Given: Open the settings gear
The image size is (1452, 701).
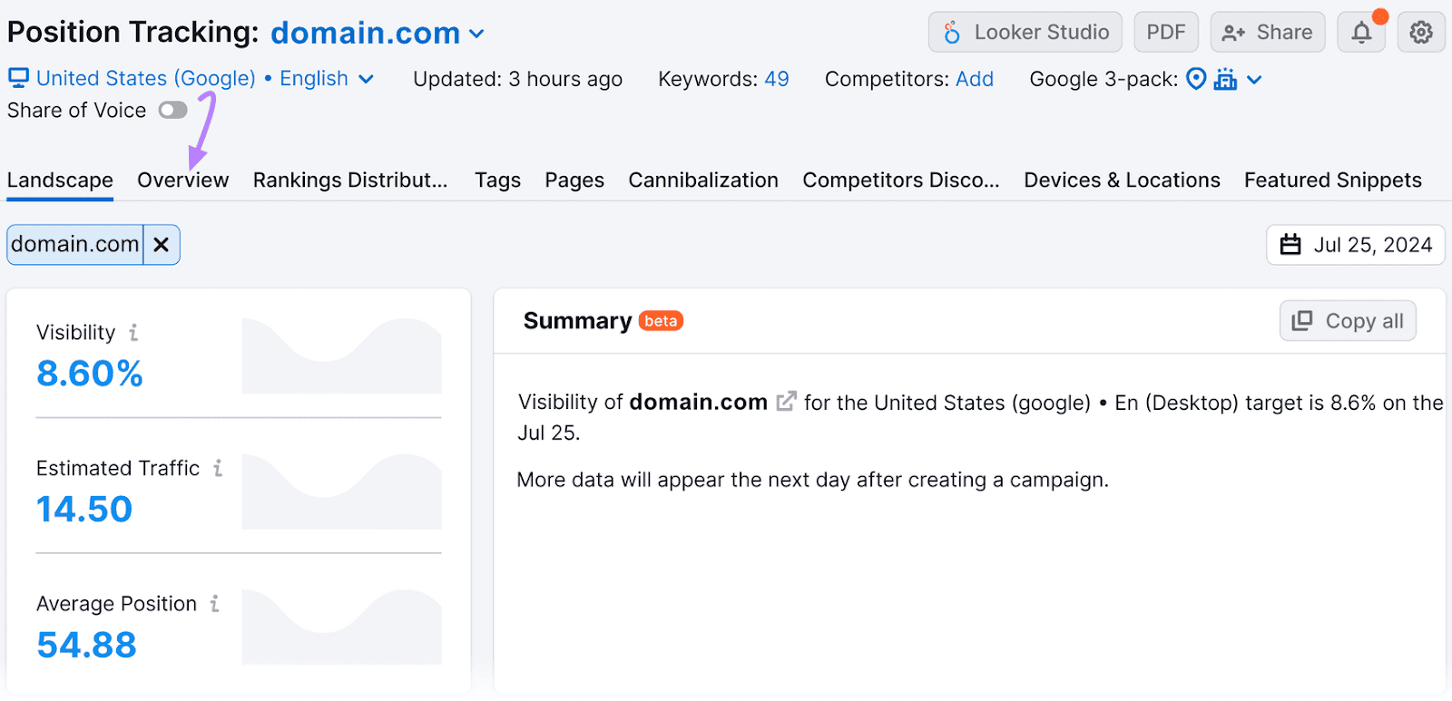Looking at the screenshot, I should tap(1421, 34).
